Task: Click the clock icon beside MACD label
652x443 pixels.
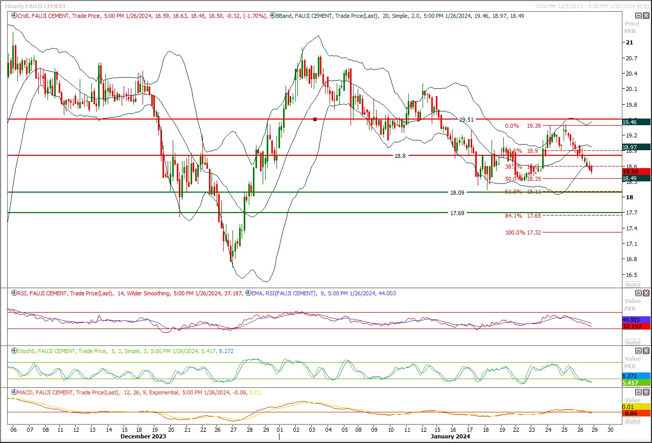Action: pos(13,392)
